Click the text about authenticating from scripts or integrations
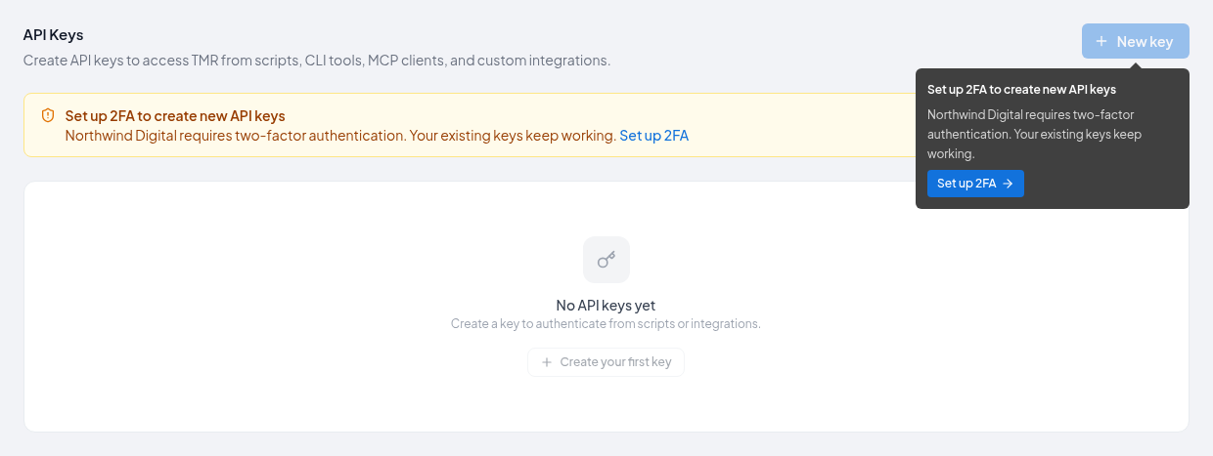This screenshot has height=456, width=1213. coord(606,323)
